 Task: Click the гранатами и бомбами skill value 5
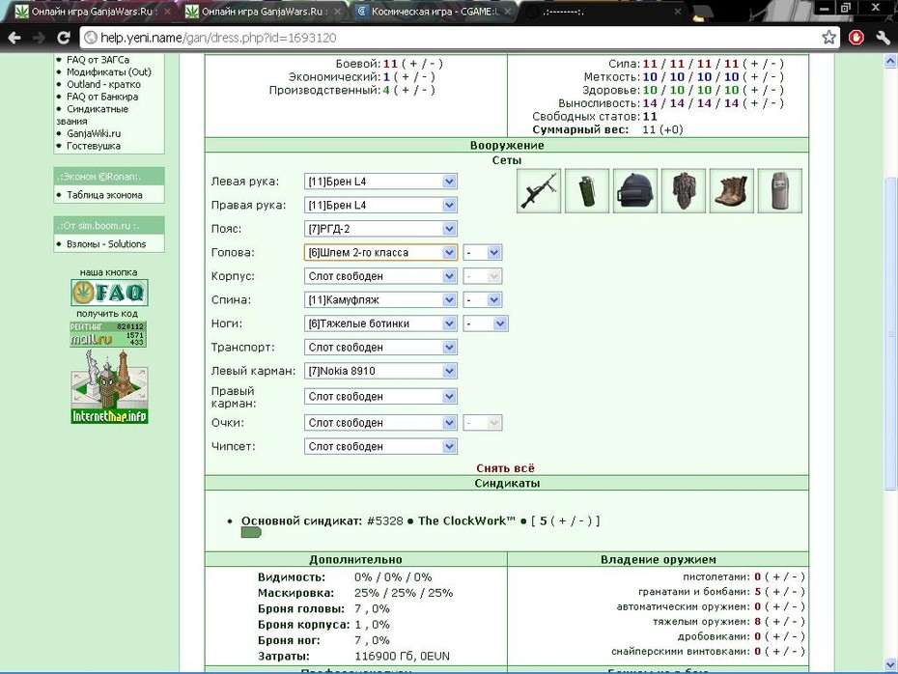(x=758, y=592)
